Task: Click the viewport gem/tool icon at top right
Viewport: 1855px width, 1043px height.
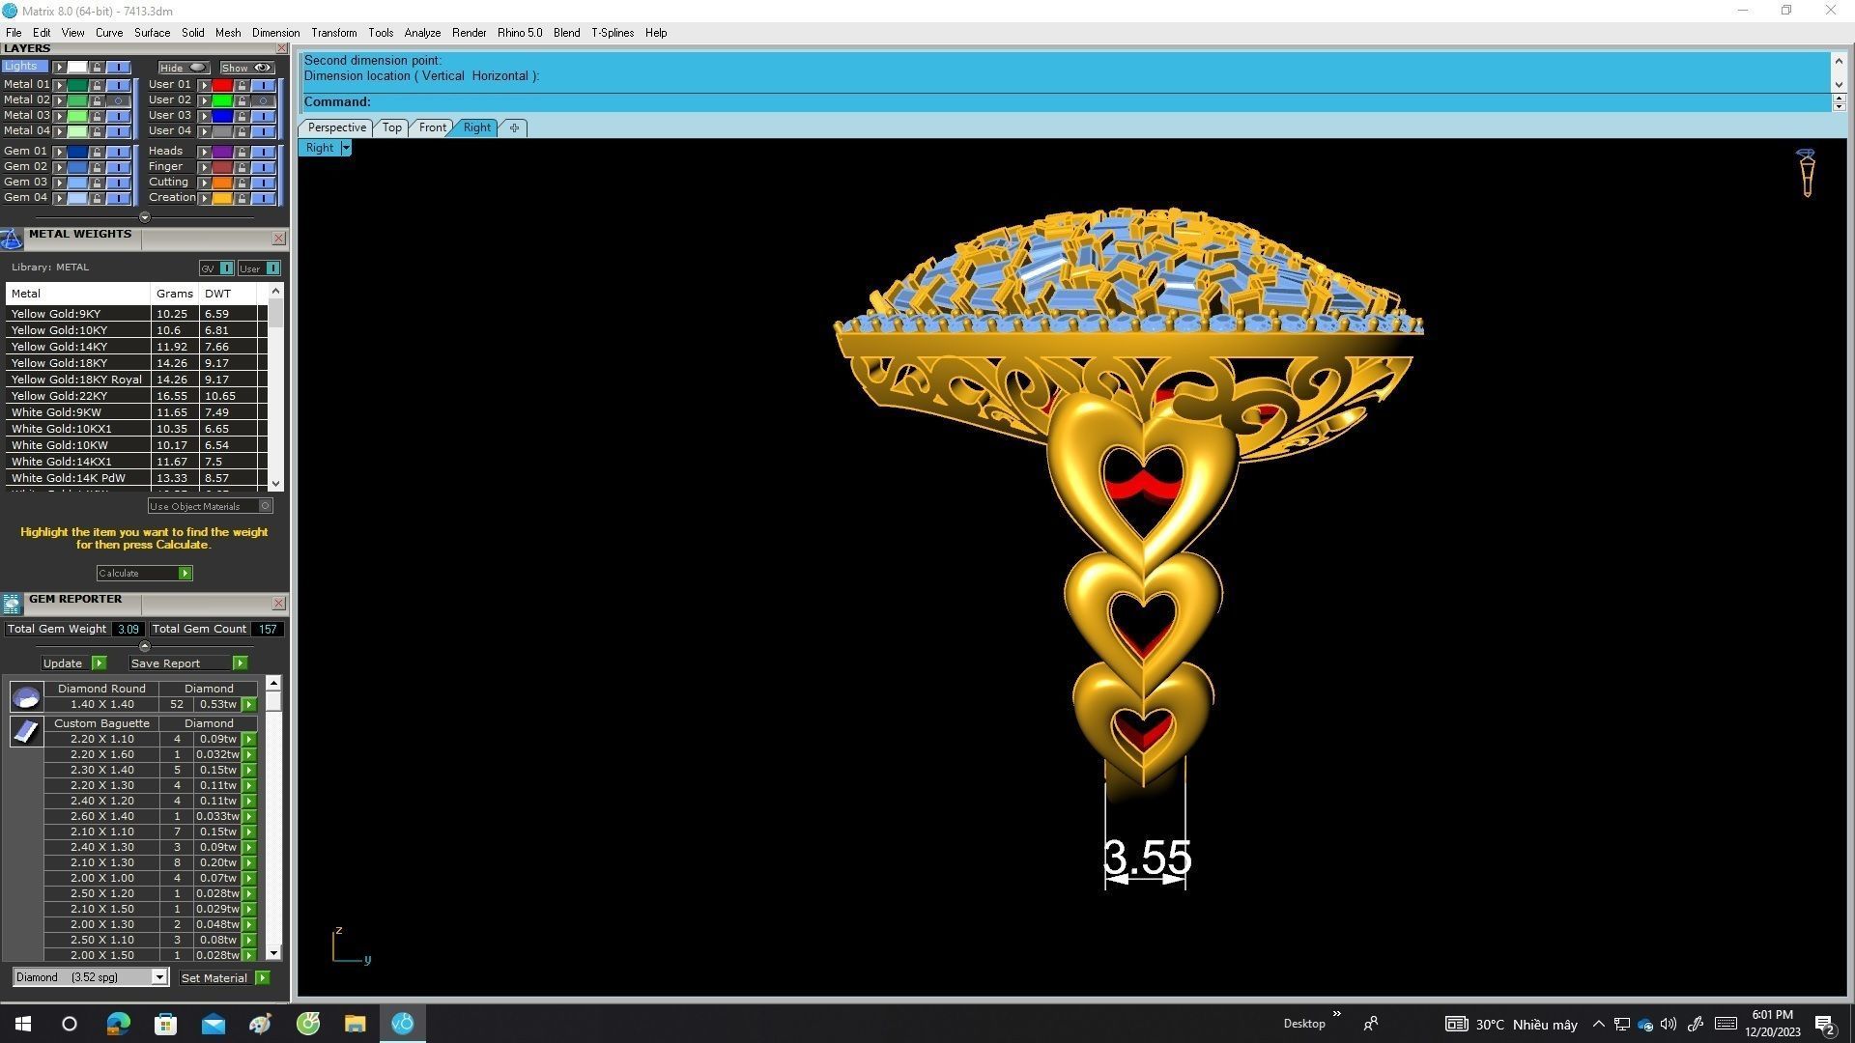Action: 1807,173
